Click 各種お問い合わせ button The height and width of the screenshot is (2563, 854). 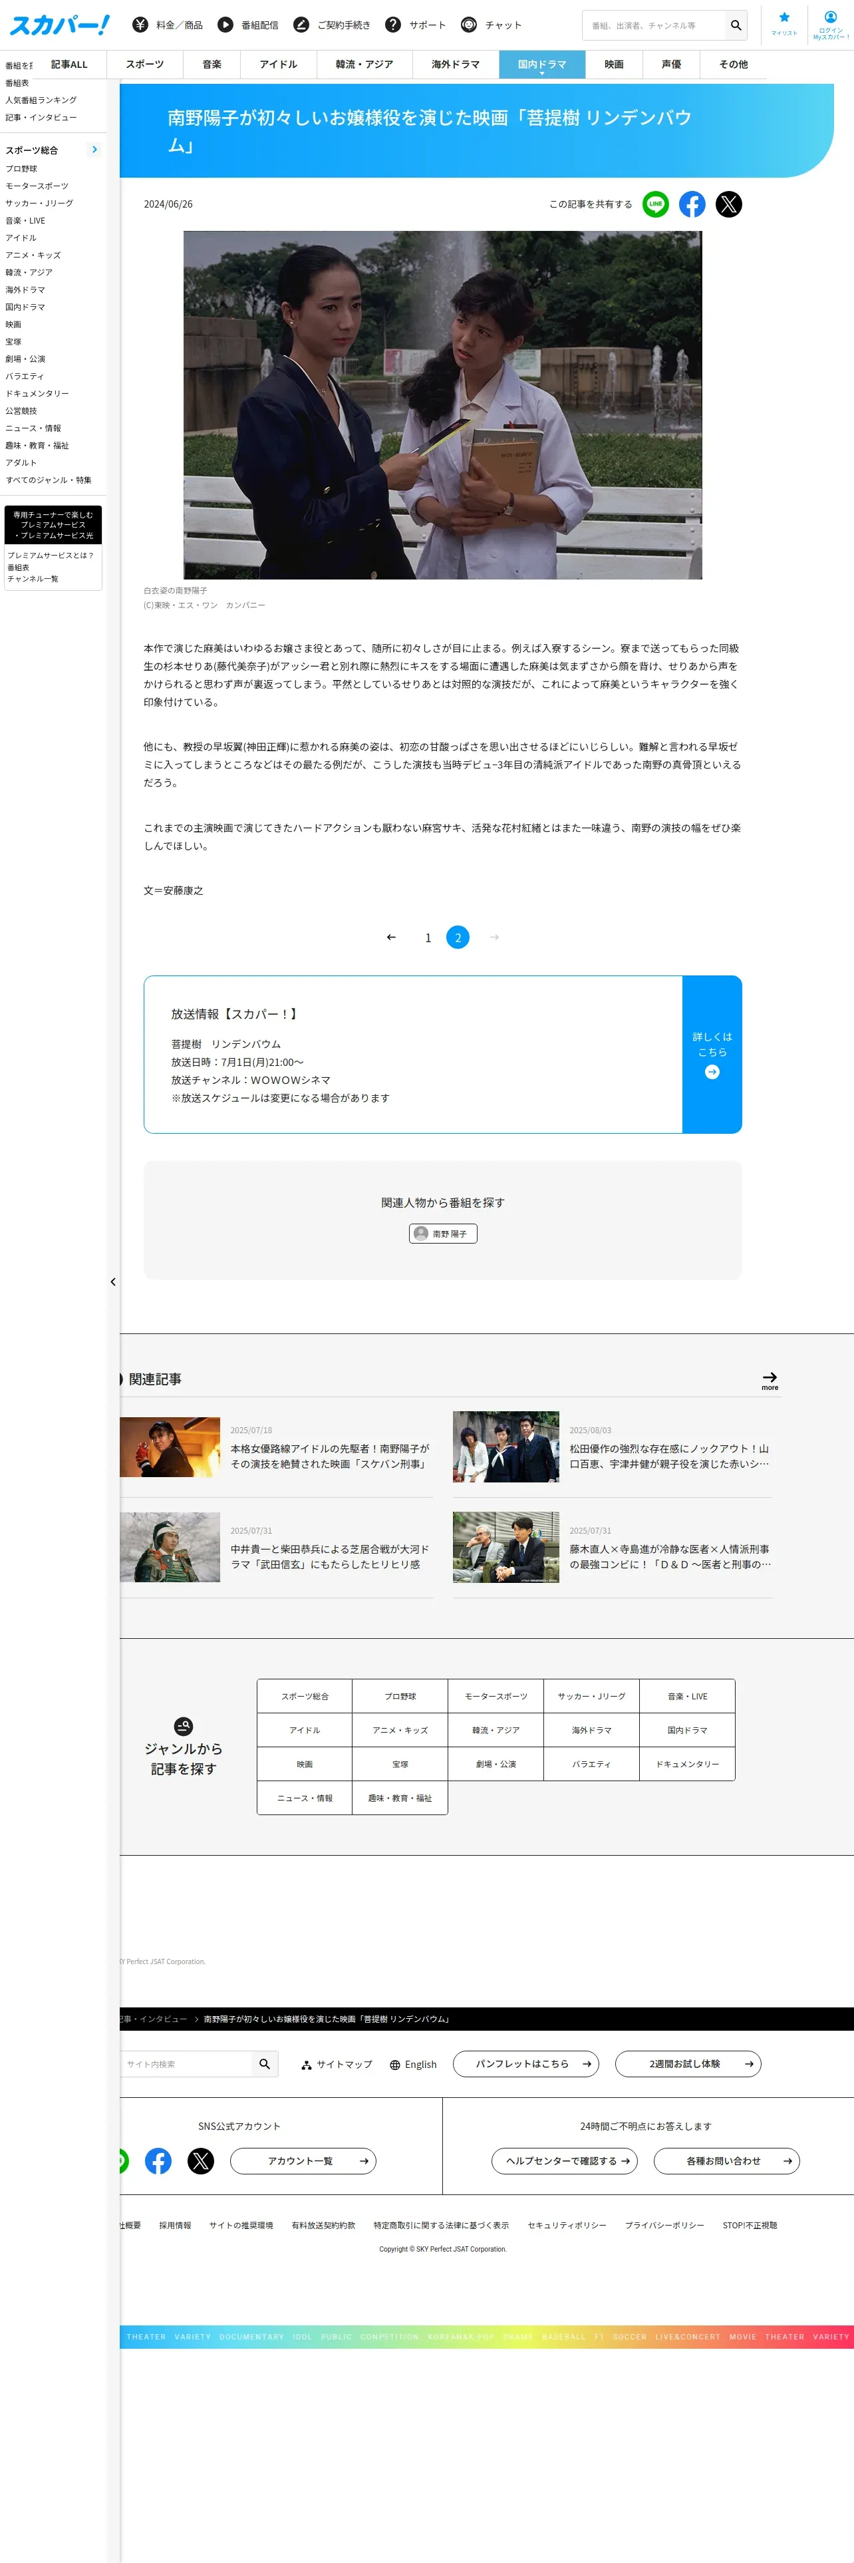pos(727,2161)
